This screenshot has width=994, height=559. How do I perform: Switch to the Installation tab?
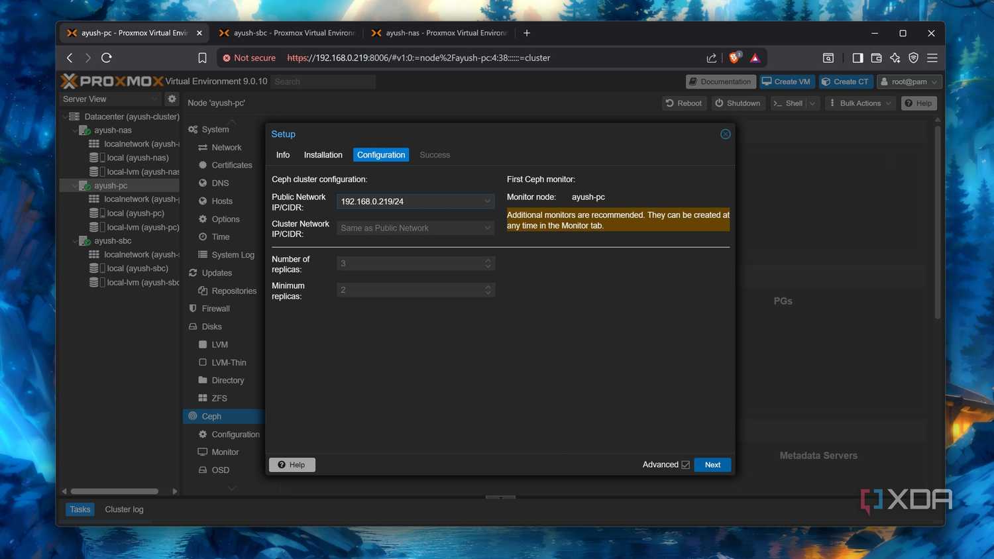323,155
